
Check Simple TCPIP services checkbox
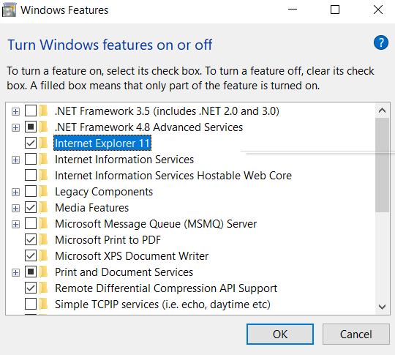coord(31,304)
